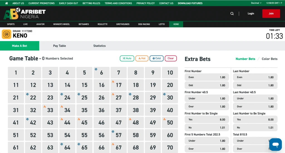Auto-pick numbers with the Auto shuffle button
The height and width of the screenshot is (153, 285).
pyautogui.click(x=127, y=58)
